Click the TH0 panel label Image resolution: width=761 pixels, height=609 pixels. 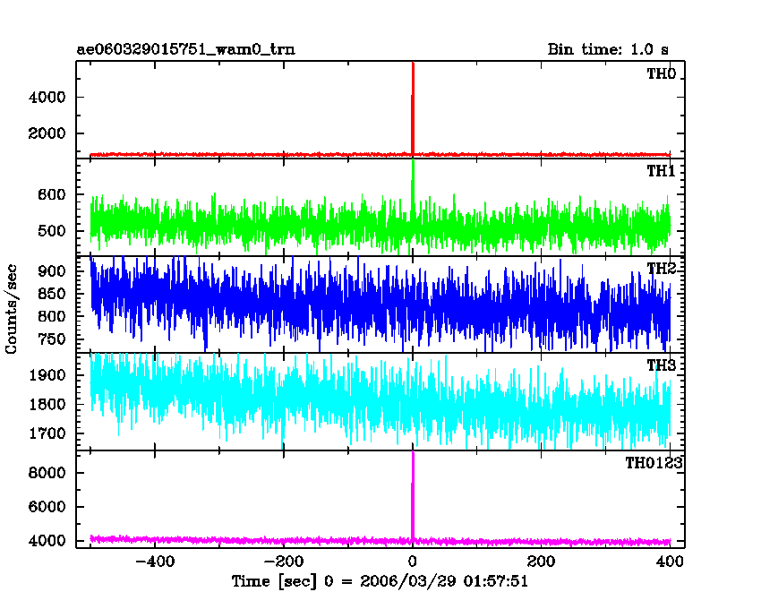click(x=661, y=73)
